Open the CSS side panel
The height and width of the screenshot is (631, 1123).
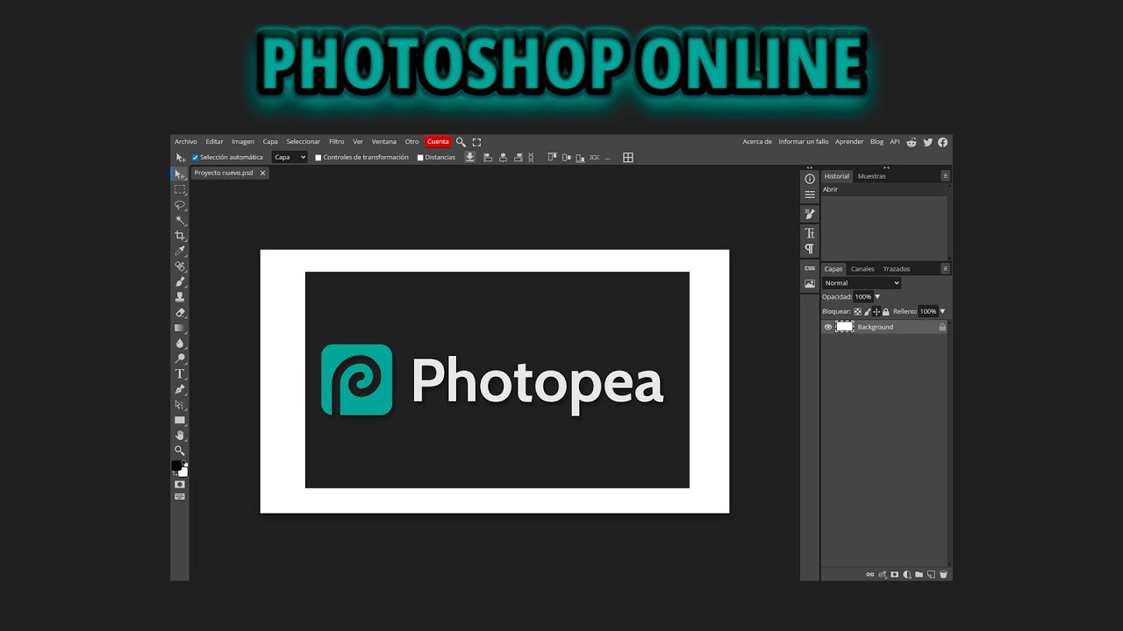click(810, 268)
